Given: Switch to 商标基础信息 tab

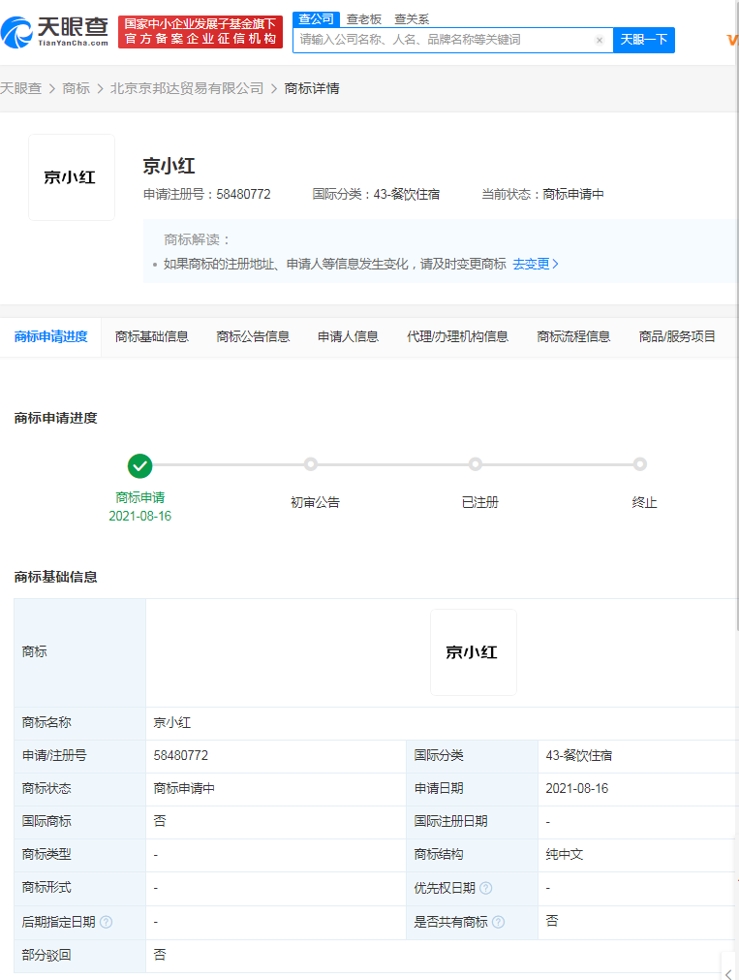Looking at the screenshot, I should (x=152, y=337).
